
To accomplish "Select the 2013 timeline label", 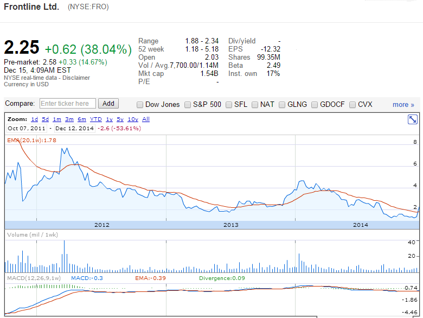I will 231,225.
